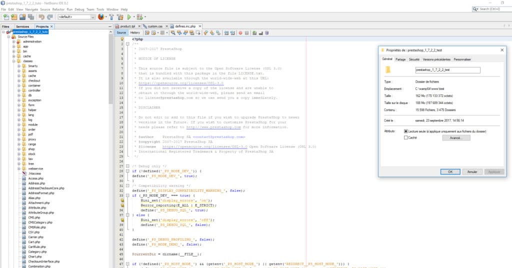Click the folder icon in Properties dialog
The width and height of the screenshot is (512, 268).
[x=388, y=69]
